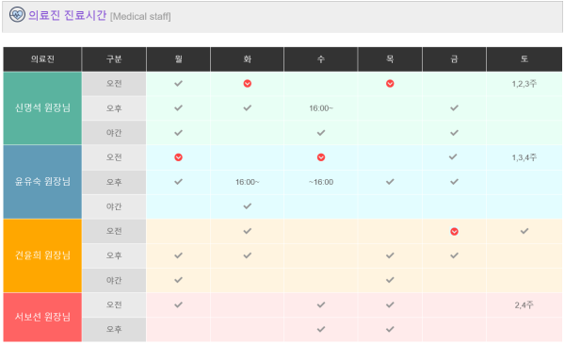This screenshot has height=345, width=565.
Task: Click the 의료진 column header
Action: coord(42,59)
